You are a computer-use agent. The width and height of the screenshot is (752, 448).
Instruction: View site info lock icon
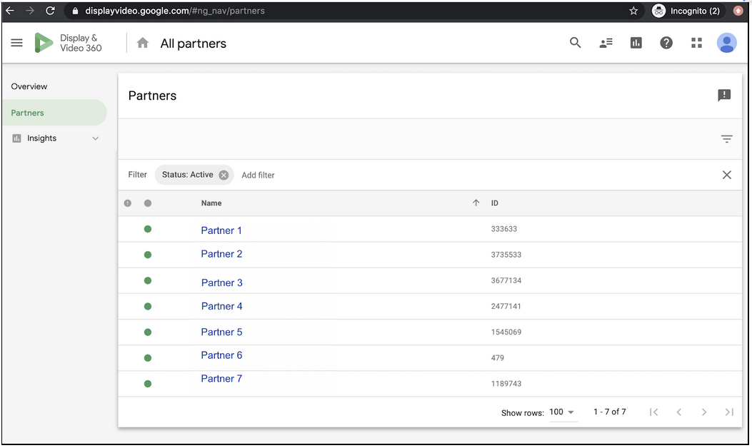(x=75, y=11)
